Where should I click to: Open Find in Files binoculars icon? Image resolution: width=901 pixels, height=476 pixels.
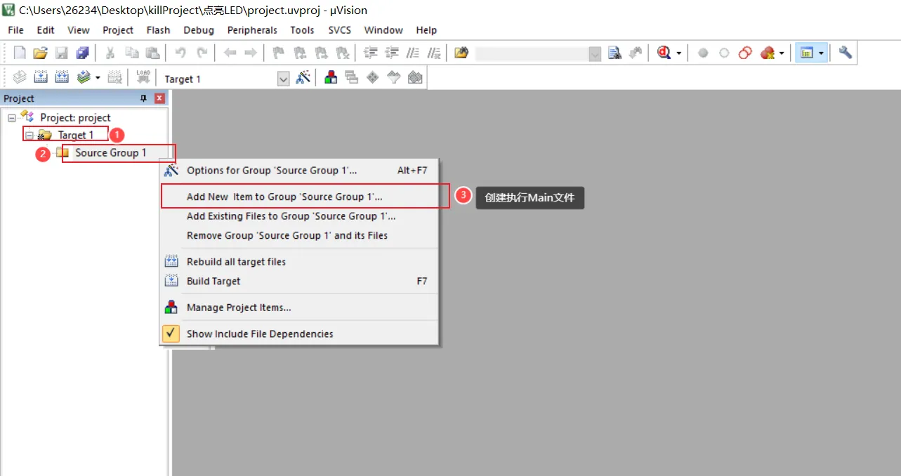pyautogui.click(x=461, y=53)
